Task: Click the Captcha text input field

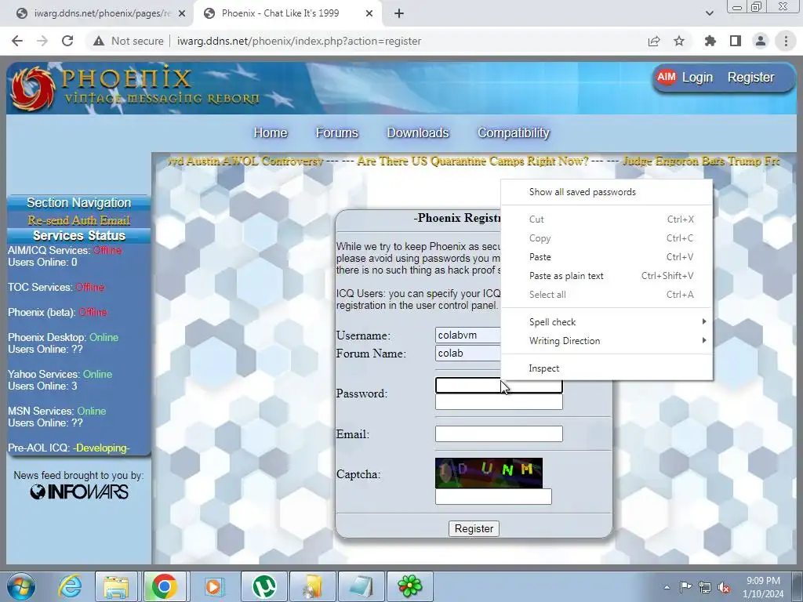Action: (x=493, y=496)
